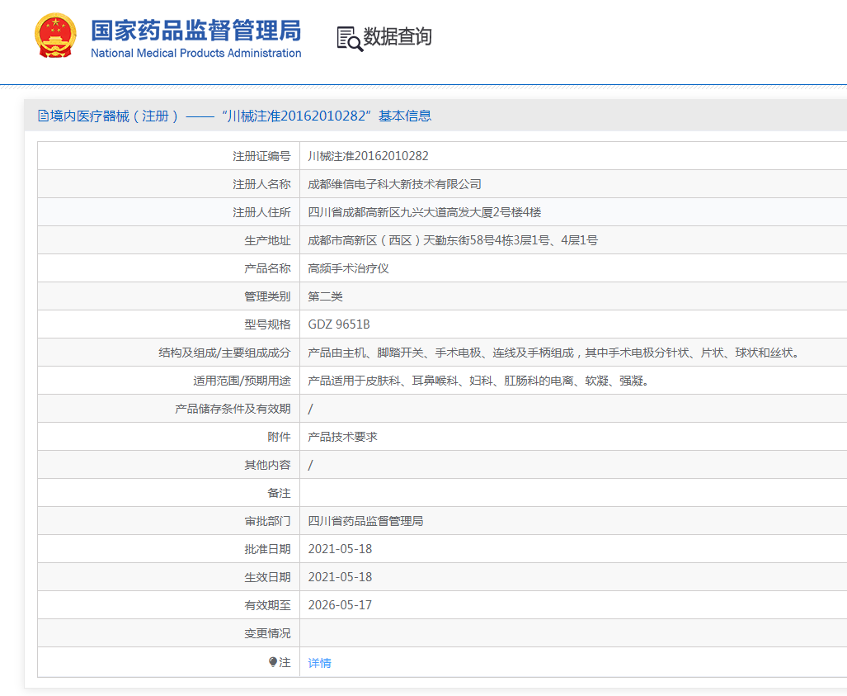Image resolution: width=847 pixels, height=696 pixels.
Task: Click the 审批部门 label
Action: pyautogui.click(x=267, y=521)
